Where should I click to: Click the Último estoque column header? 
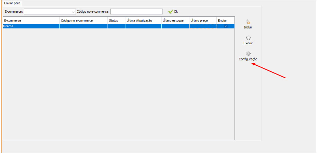tap(175, 20)
